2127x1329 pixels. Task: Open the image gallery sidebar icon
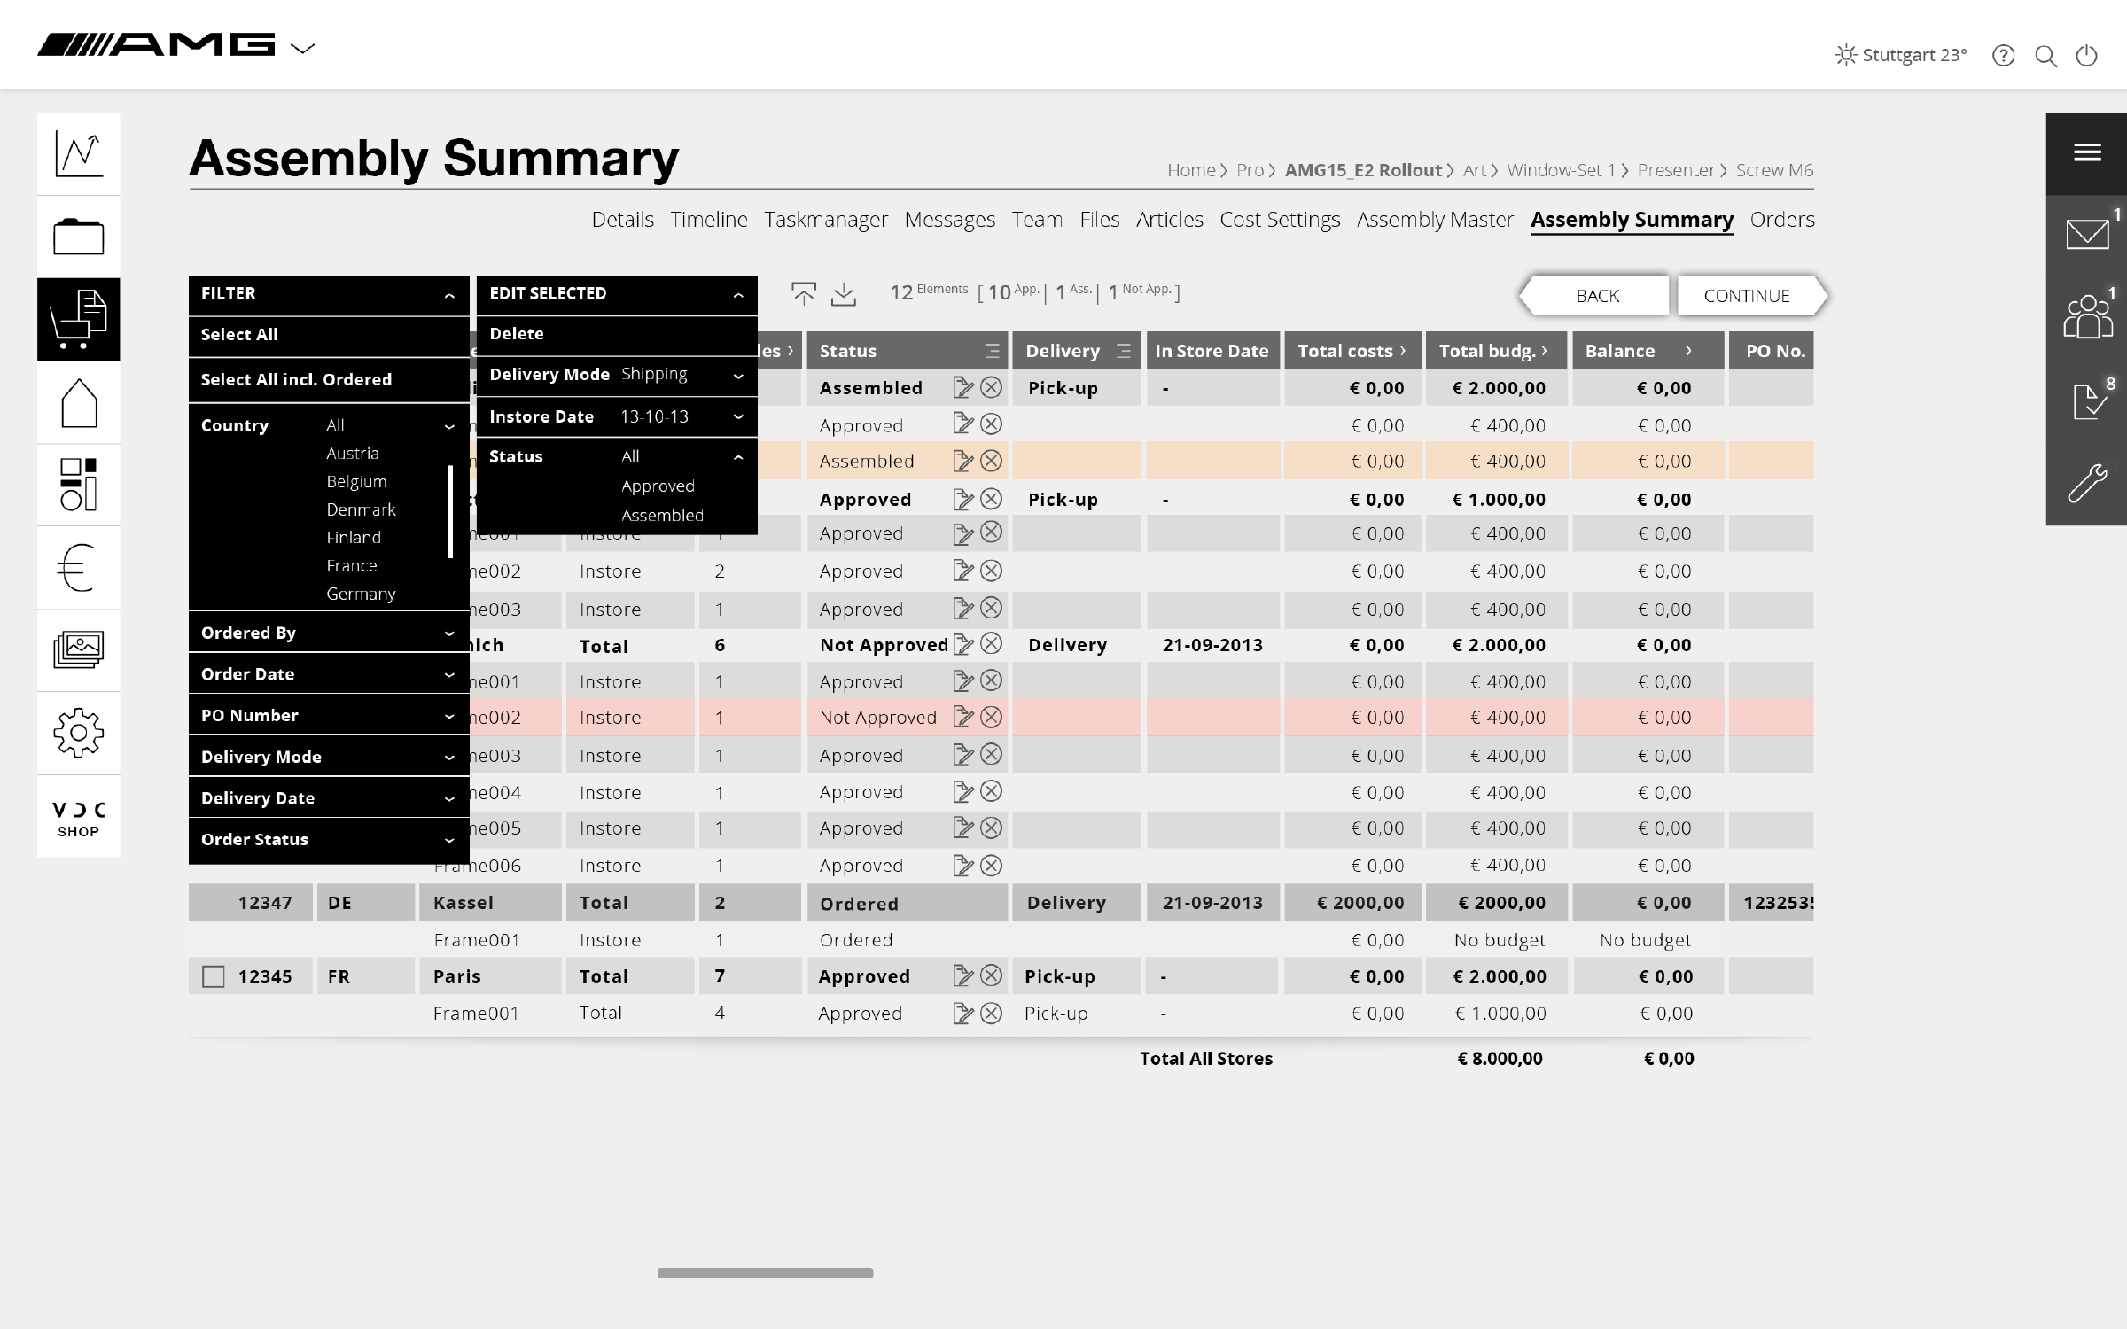point(79,650)
